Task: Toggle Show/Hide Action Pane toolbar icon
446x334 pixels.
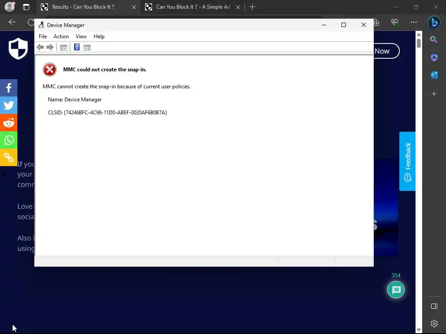Action: tap(87, 47)
